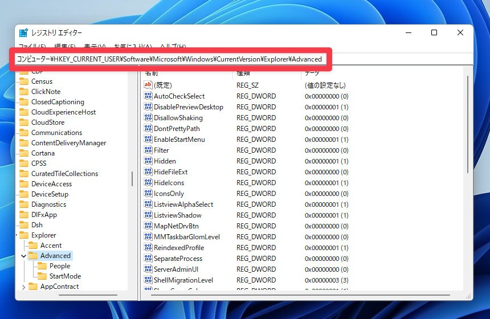Click the folder icon of the CloudStore key
Viewport: 490px width, 319px height.
click(24, 122)
